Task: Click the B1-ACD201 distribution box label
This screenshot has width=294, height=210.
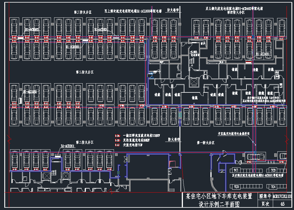Action: tap(68, 146)
